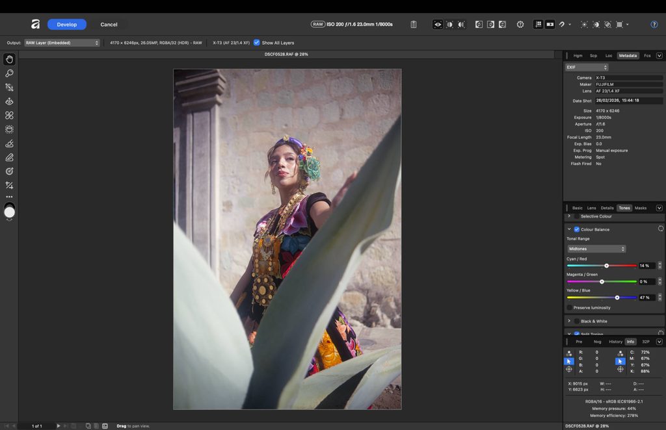Expand the Black & White section
Viewport: 666px width, 430px height.
(x=569, y=321)
